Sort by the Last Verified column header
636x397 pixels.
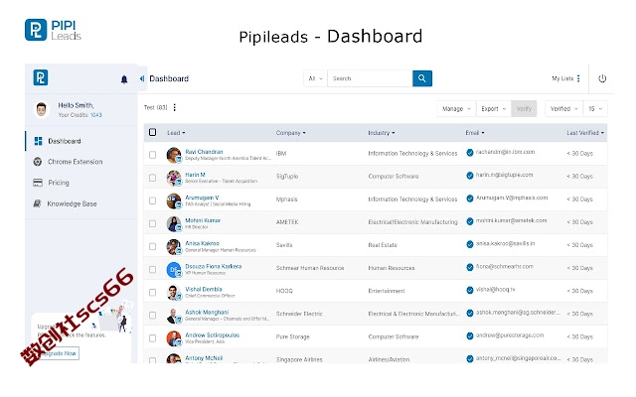585,133
